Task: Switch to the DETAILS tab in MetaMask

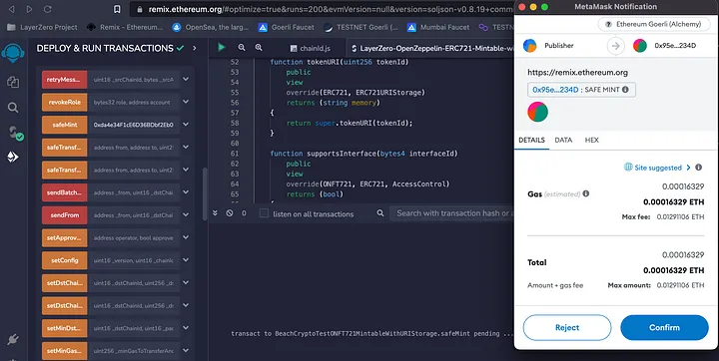Action: pos(531,141)
